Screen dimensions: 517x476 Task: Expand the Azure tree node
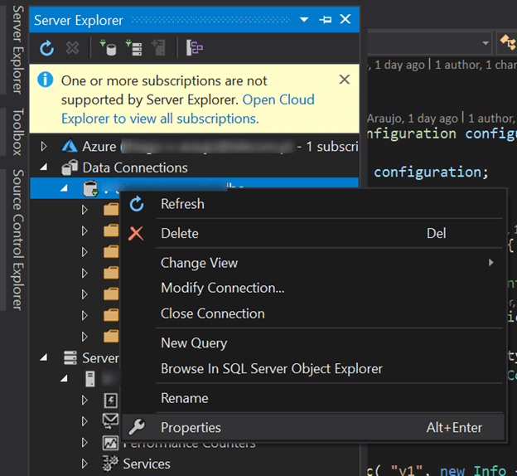click(x=44, y=147)
